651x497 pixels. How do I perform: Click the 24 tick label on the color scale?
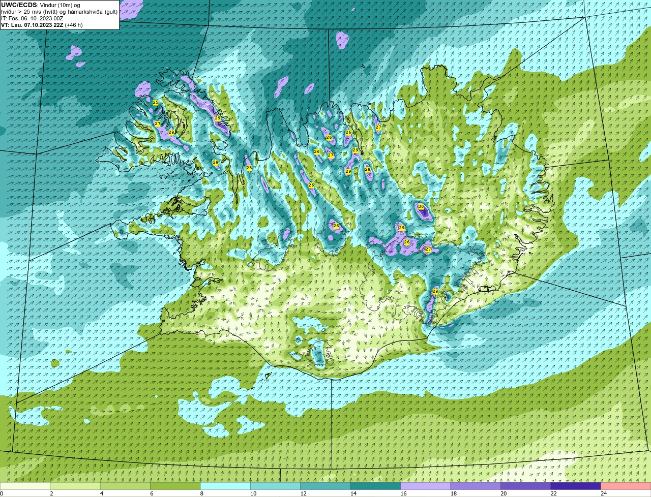[x=603, y=493]
